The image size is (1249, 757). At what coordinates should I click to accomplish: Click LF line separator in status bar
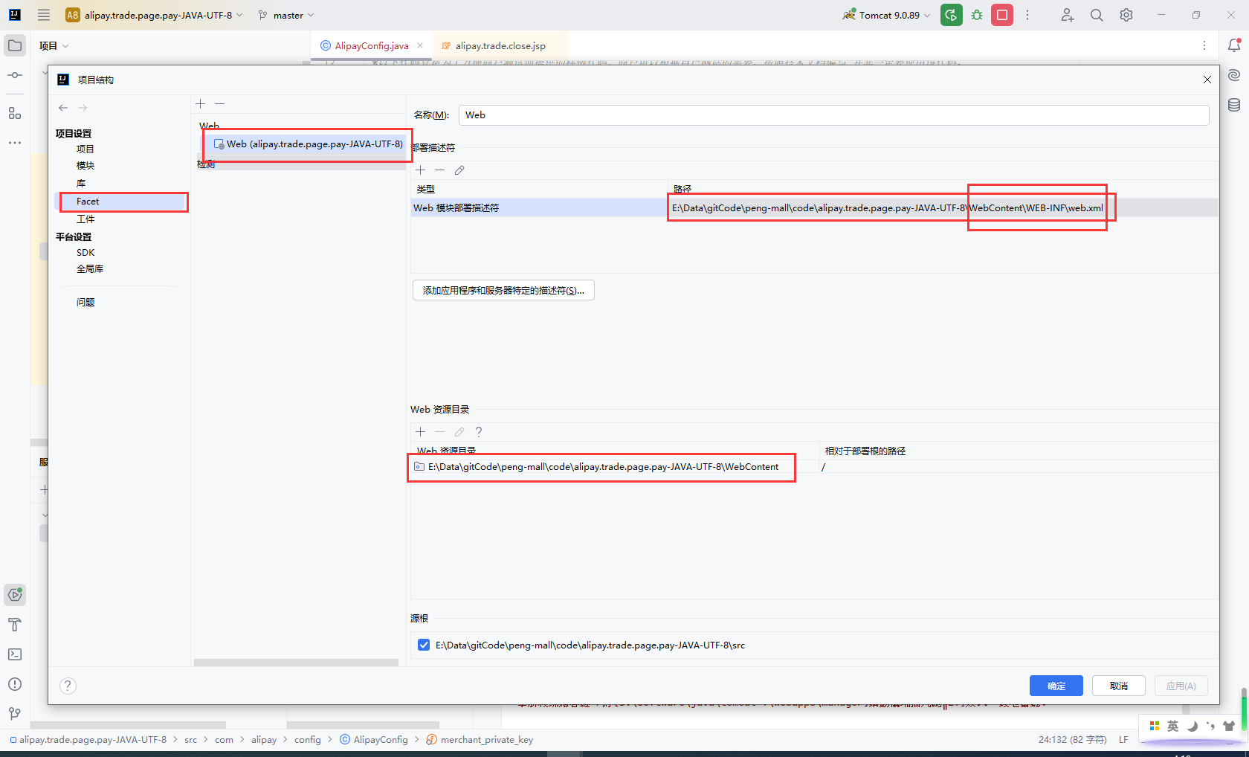pos(1123,739)
